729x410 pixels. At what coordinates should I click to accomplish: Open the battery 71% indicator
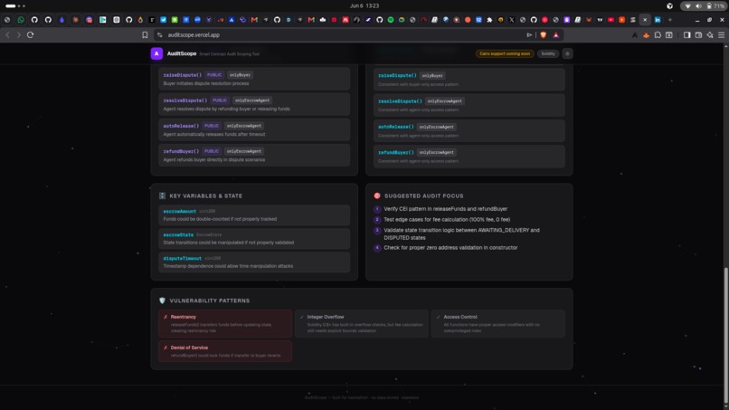715,6
